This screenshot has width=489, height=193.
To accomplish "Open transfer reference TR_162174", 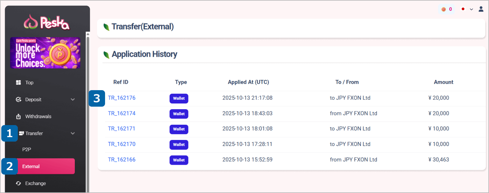I will coord(122,113).
